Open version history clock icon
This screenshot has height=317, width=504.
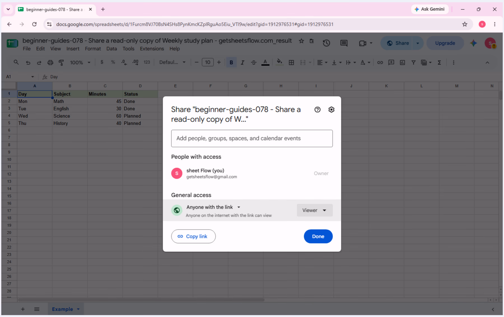(x=326, y=43)
